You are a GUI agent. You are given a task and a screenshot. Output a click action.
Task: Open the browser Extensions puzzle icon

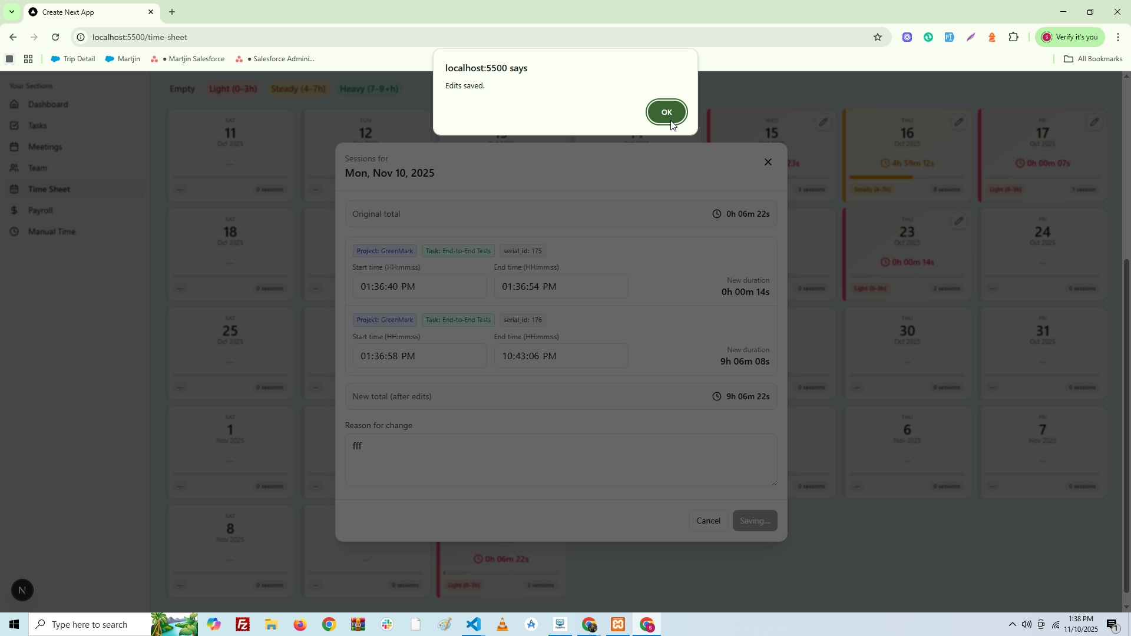[x=1013, y=37]
